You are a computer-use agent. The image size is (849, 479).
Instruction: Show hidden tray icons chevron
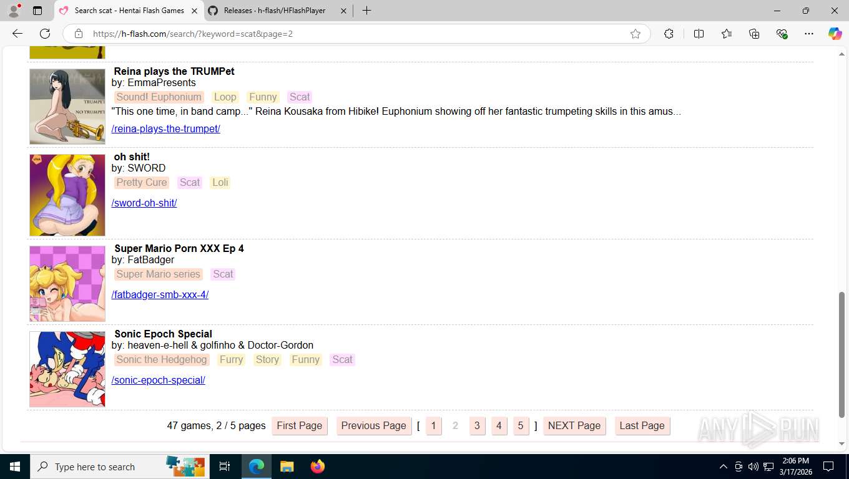(724, 467)
